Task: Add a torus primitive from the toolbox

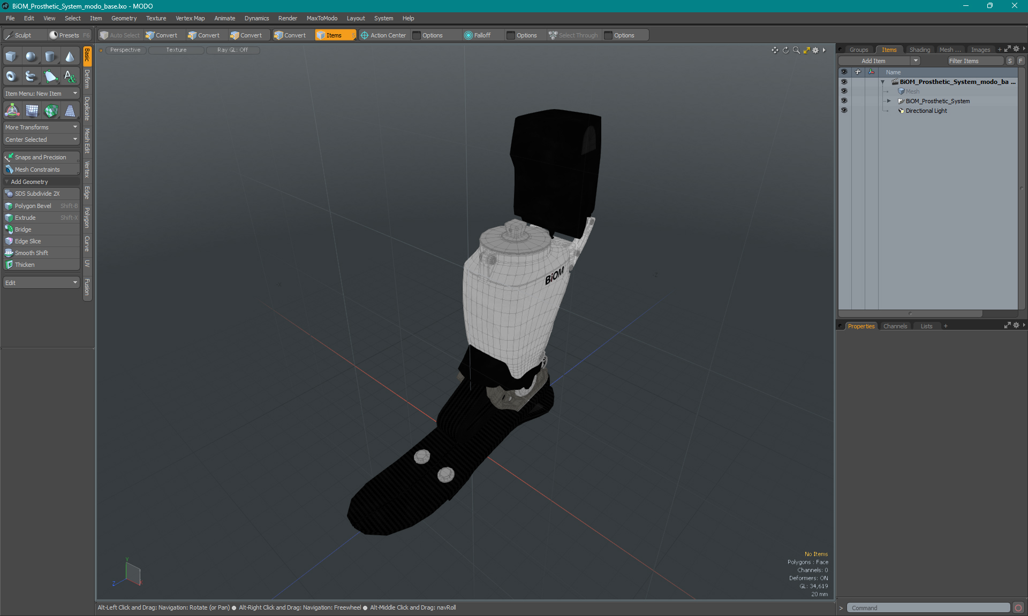Action: tap(11, 76)
